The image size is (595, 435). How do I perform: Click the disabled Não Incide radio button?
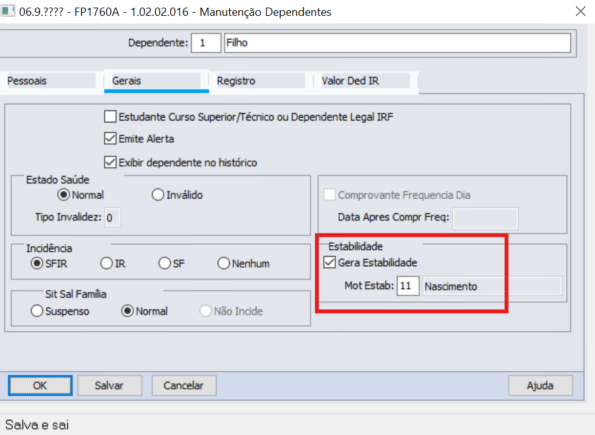(x=205, y=311)
